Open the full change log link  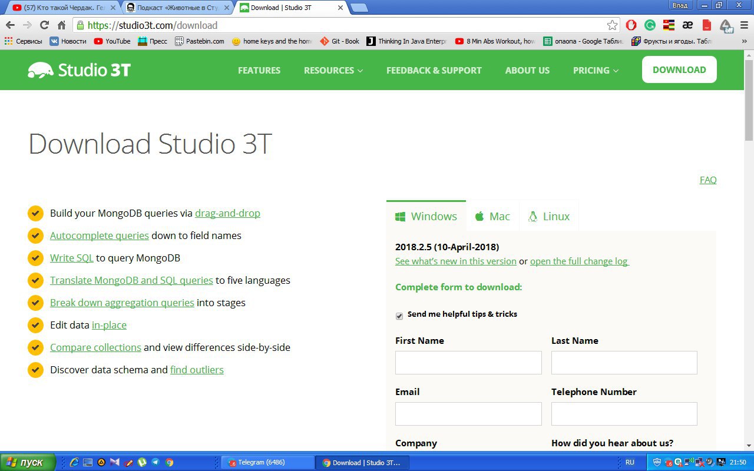coord(580,261)
